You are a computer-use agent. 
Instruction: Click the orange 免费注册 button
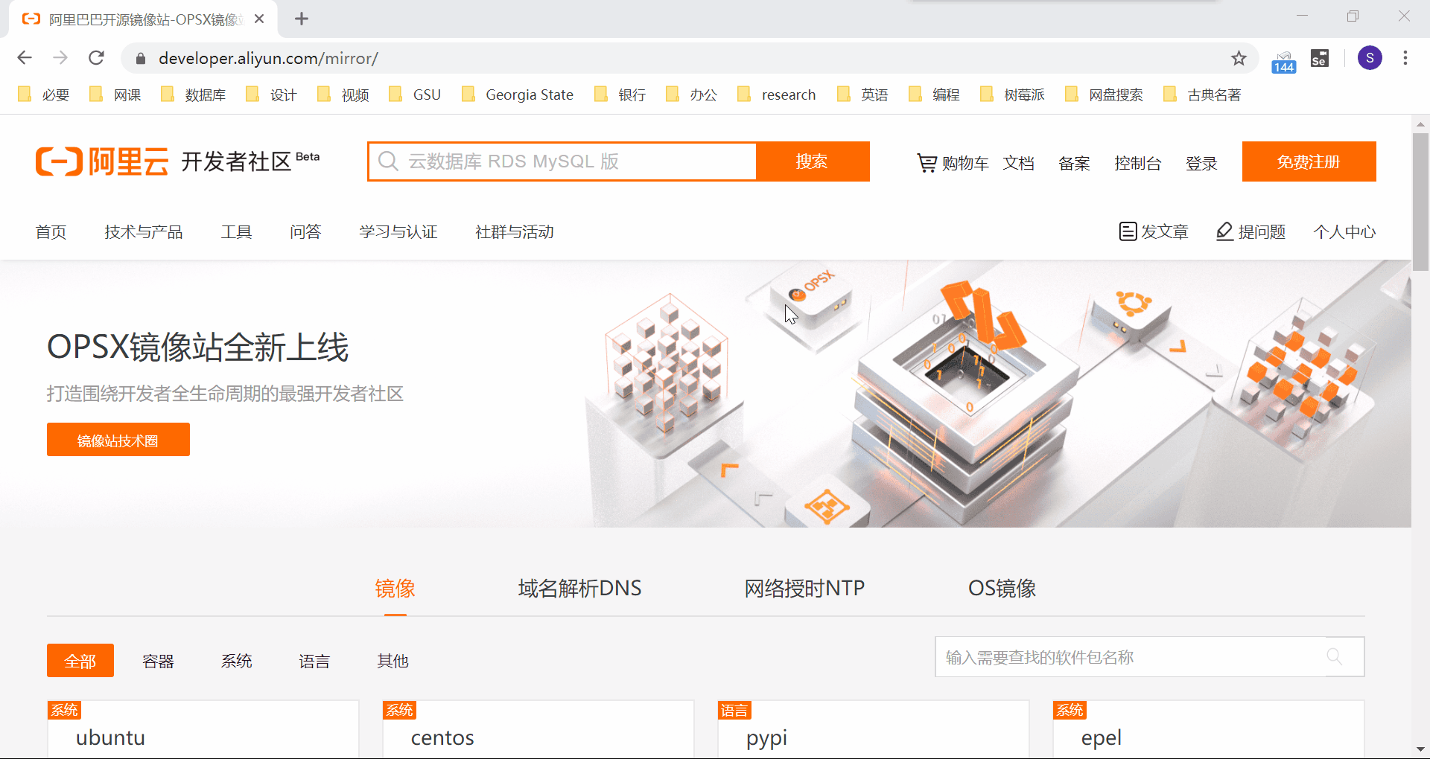click(x=1309, y=161)
